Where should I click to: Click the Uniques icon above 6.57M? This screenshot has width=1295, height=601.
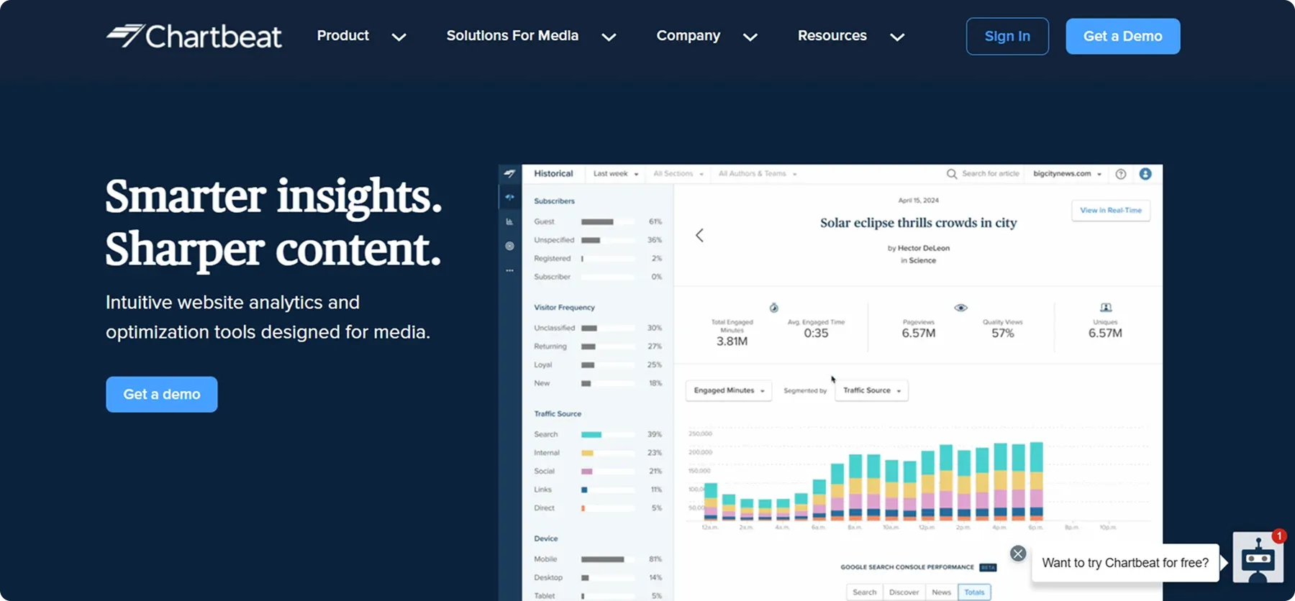1106,308
